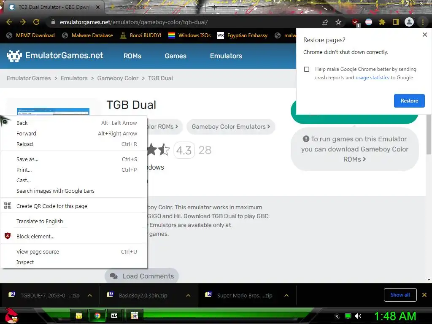Open Malware Database bookmark
Image resolution: width=432 pixels, height=324 pixels.
tap(88, 35)
